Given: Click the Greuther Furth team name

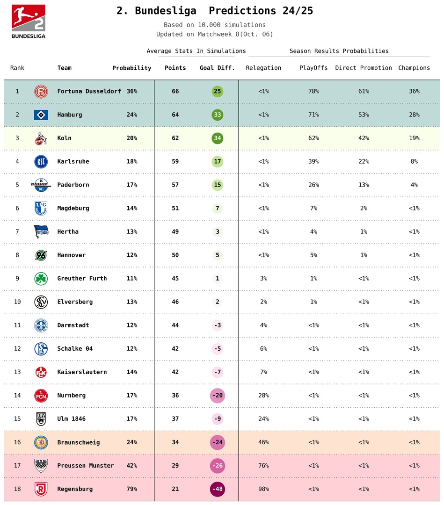Looking at the screenshot, I should point(82,278).
